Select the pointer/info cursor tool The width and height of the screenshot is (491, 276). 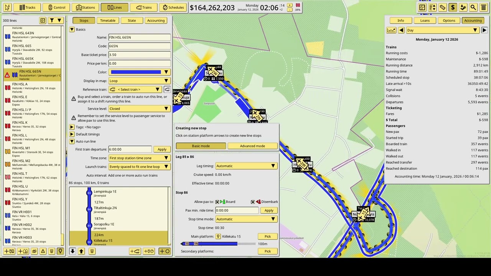(7, 7)
